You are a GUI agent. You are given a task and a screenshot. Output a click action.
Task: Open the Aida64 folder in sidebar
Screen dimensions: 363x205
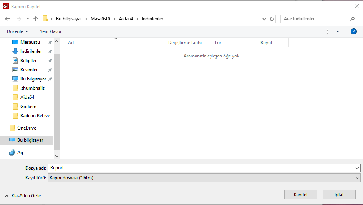pyautogui.click(x=27, y=97)
